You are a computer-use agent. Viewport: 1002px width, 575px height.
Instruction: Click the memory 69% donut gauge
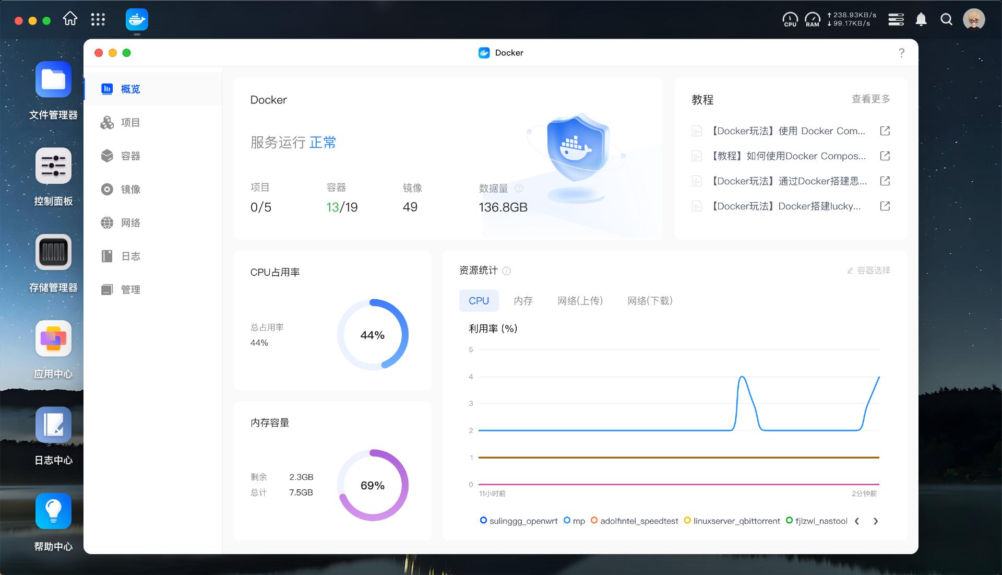pos(373,485)
